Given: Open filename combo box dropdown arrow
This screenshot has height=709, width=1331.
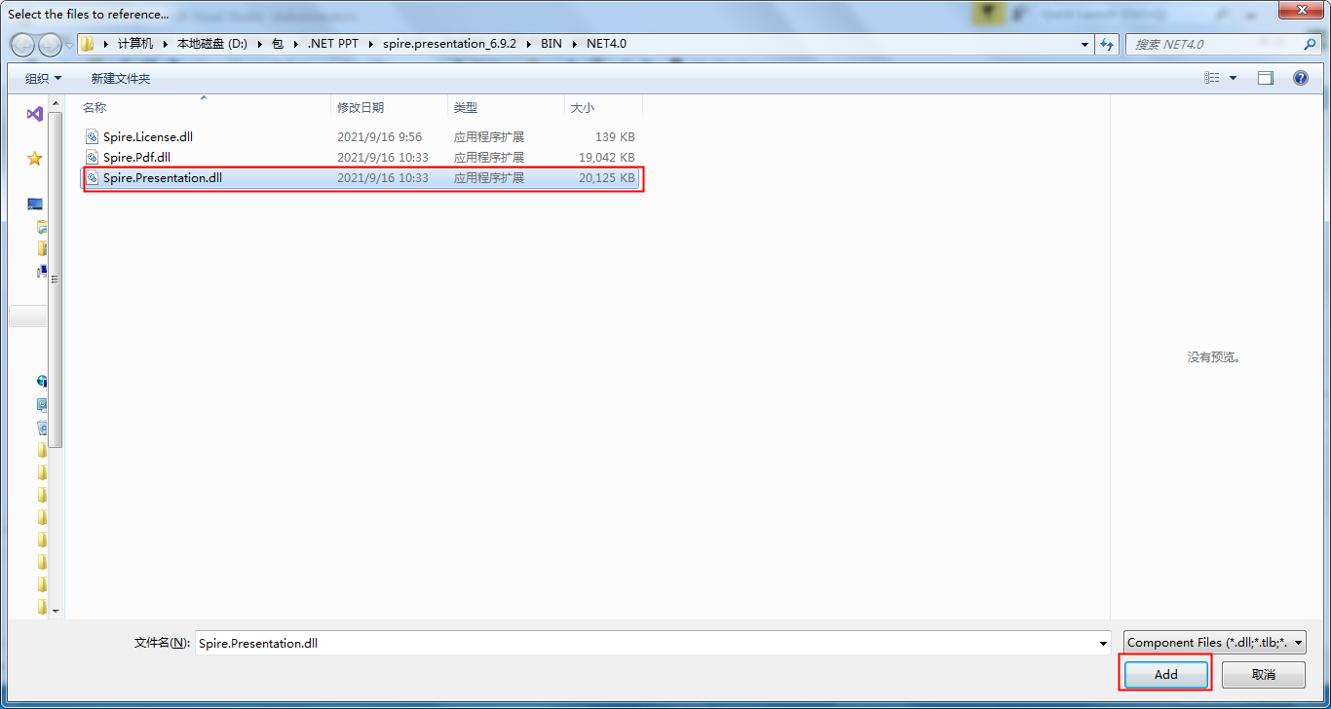Looking at the screenshot, I should pos(1103,643).
